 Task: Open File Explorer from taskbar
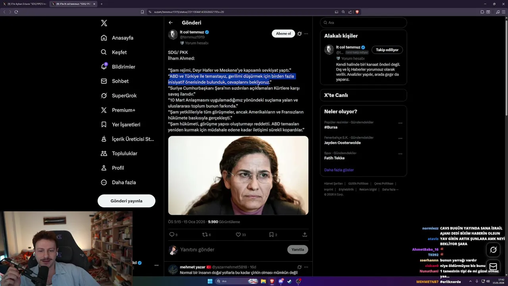263,281
